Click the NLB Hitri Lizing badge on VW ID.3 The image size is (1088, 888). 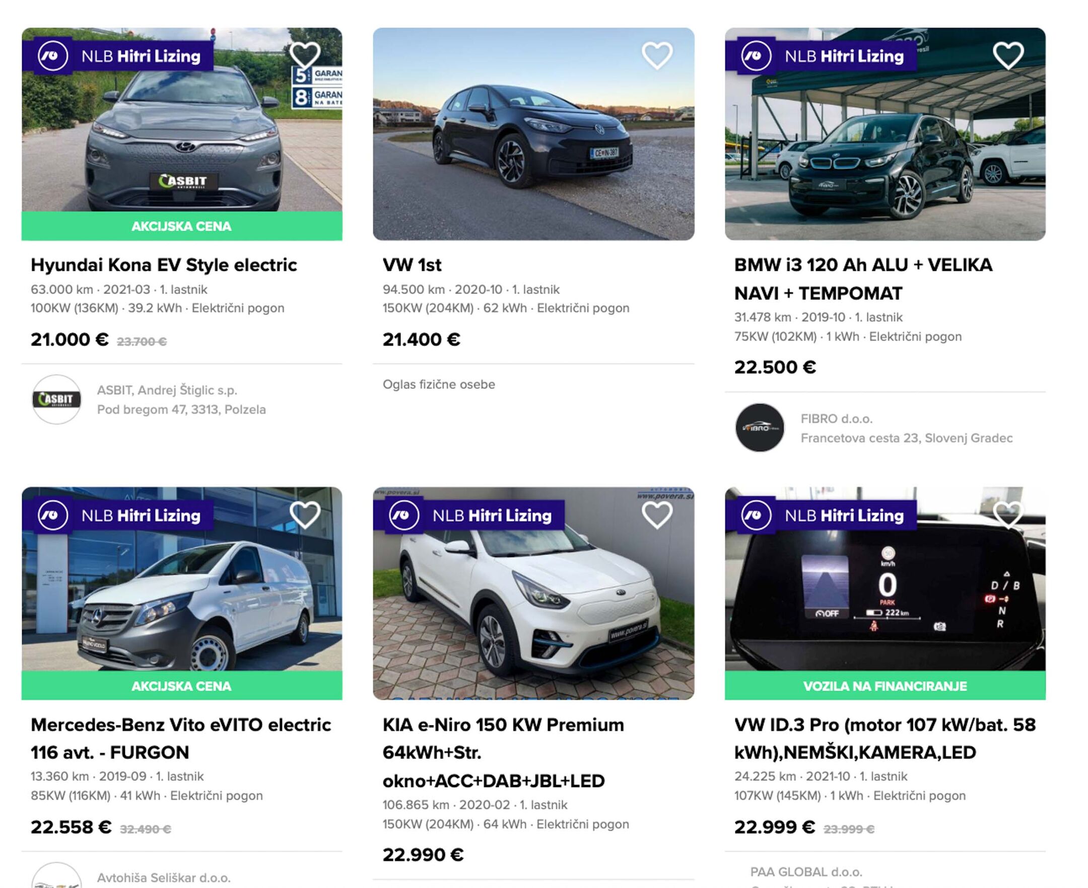coord(822,515)
